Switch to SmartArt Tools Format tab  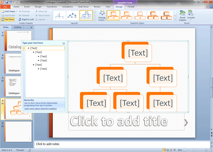pos(131,7)
